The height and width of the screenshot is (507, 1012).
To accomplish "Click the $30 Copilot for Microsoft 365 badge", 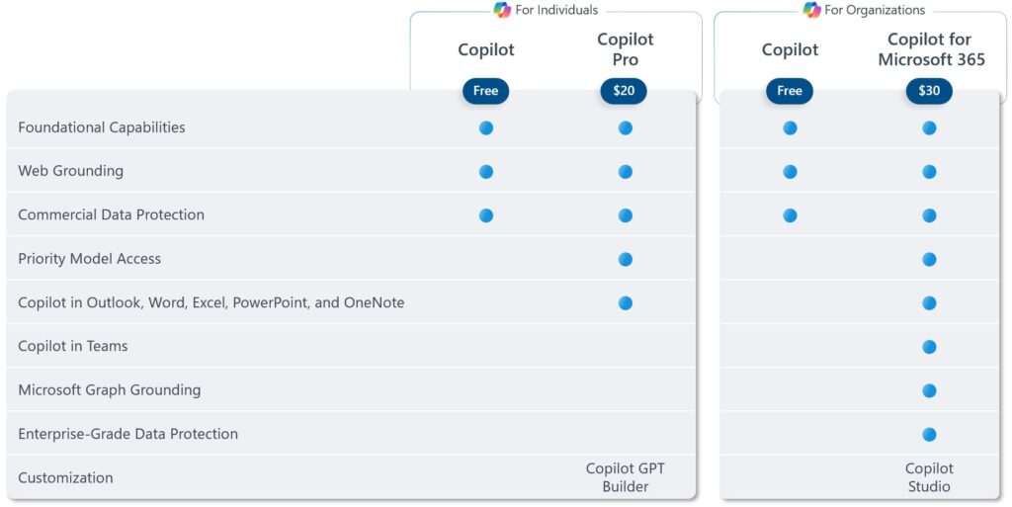I will (929, 91).
